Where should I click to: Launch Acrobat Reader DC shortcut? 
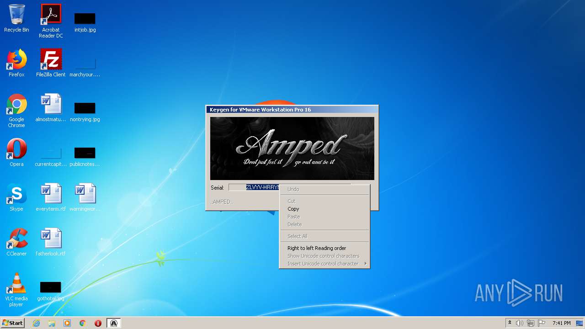pyautogui.click(x=51, y=21)
